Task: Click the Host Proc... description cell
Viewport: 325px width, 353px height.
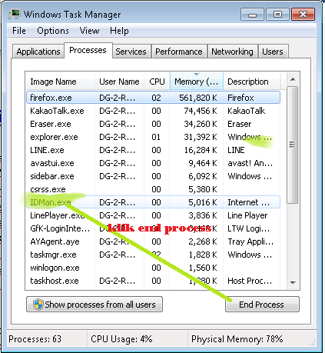Action: (250, 281)
